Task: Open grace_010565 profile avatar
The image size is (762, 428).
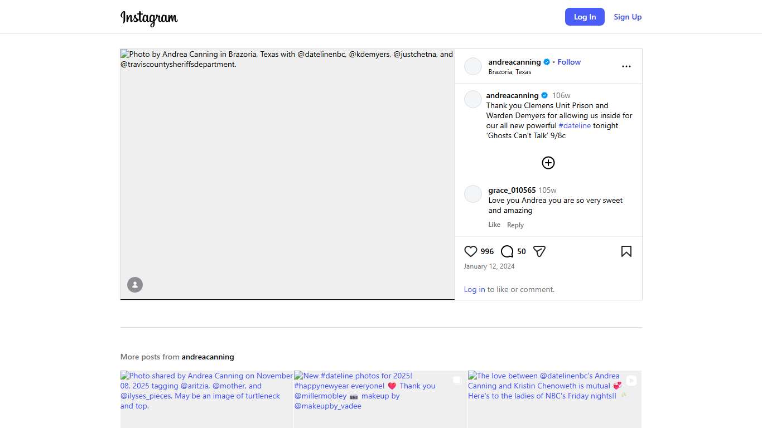Action: coord(473,194)
